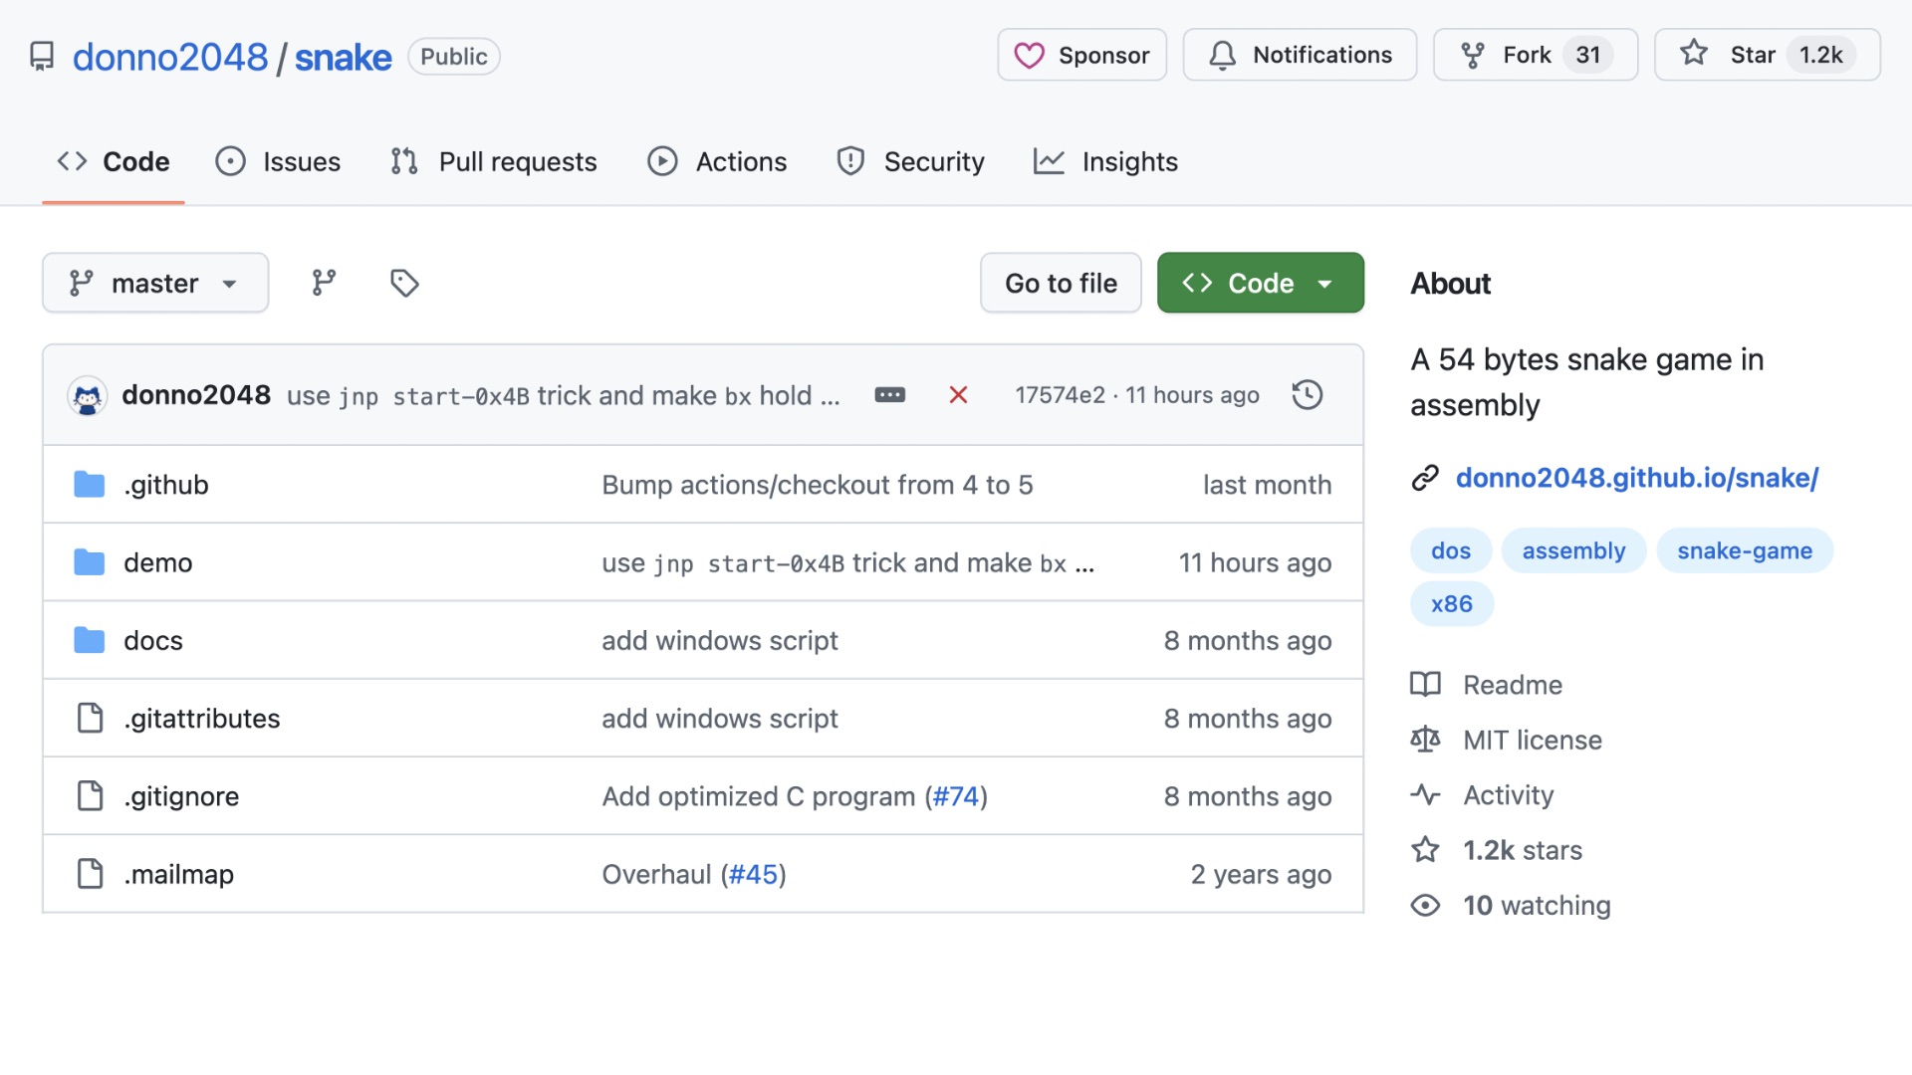This screenshot has width=1912, height=1075.
Task: View commit history clock icon
Action: tap(1307, 395)
